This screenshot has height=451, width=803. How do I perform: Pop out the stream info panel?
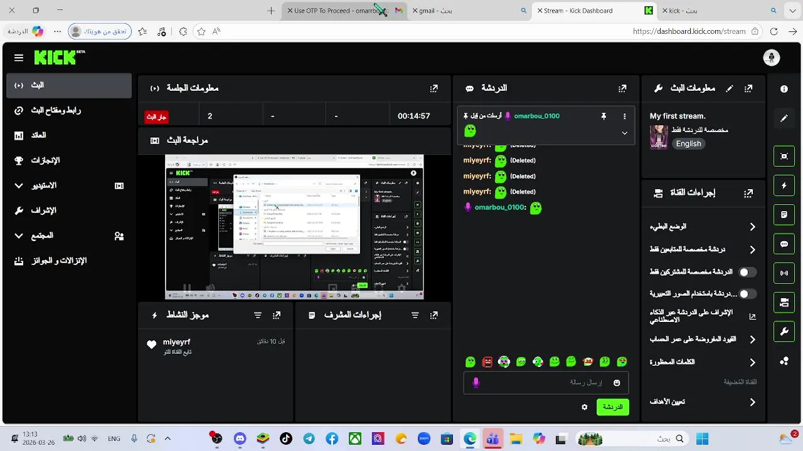748,89
